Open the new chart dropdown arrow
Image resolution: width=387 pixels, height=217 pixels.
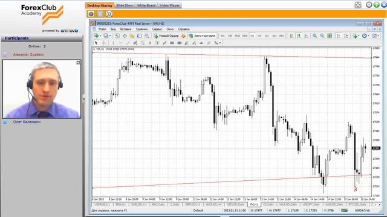tap(100, 36)
